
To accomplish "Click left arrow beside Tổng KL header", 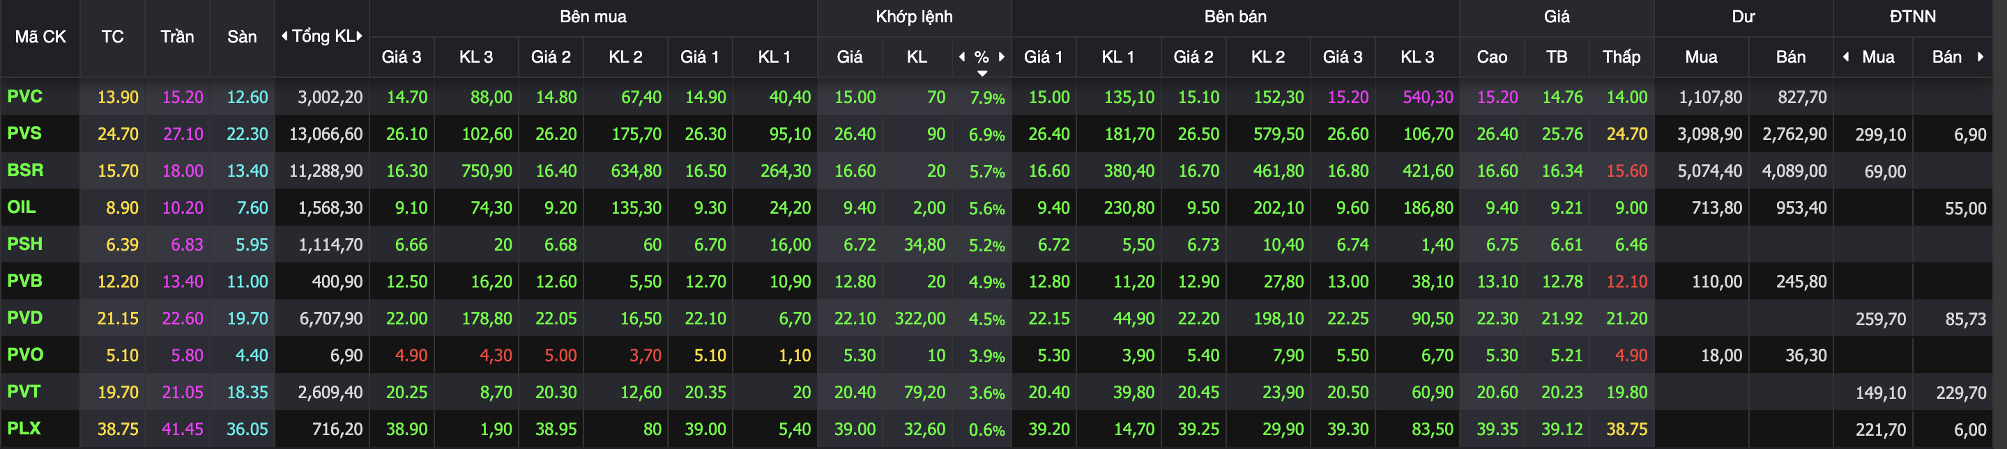I will [284, 37].
